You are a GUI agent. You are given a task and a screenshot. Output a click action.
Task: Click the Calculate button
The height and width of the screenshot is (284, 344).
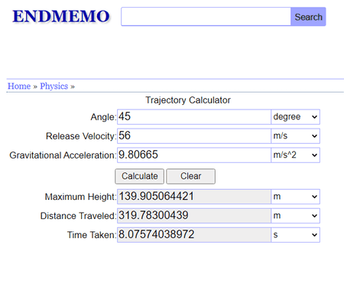coord(139,176)
